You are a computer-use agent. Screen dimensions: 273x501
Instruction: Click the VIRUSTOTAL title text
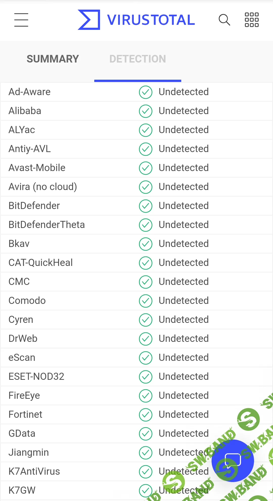pyautogui.click(x=151, y=20)
